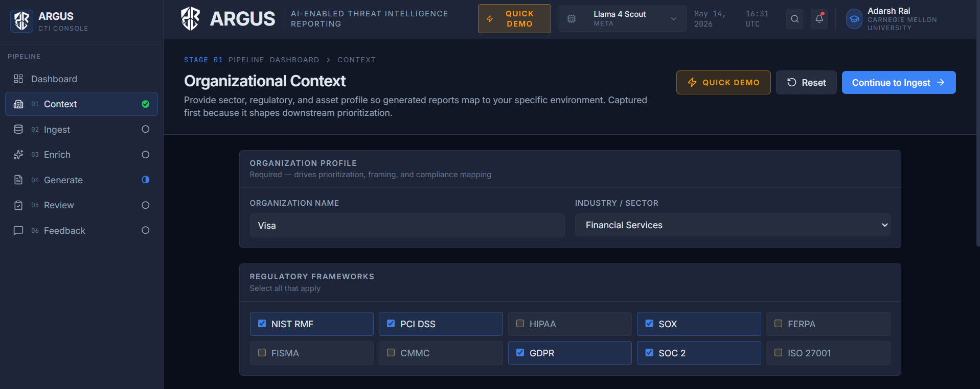980x389 pixels.
Task: Click the empty status circle beside Review
Action: 146,205
